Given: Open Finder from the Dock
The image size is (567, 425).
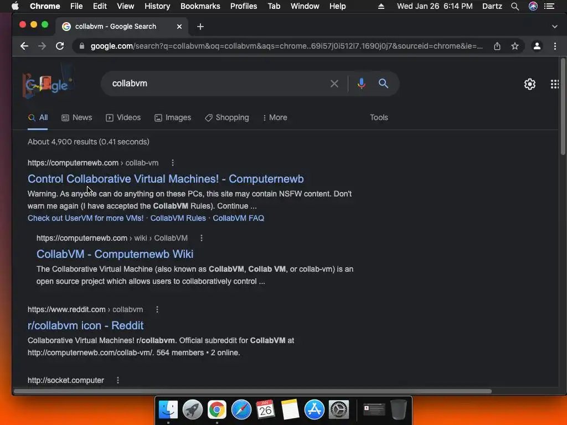Looking at the screenshot, I should [168, 410].
